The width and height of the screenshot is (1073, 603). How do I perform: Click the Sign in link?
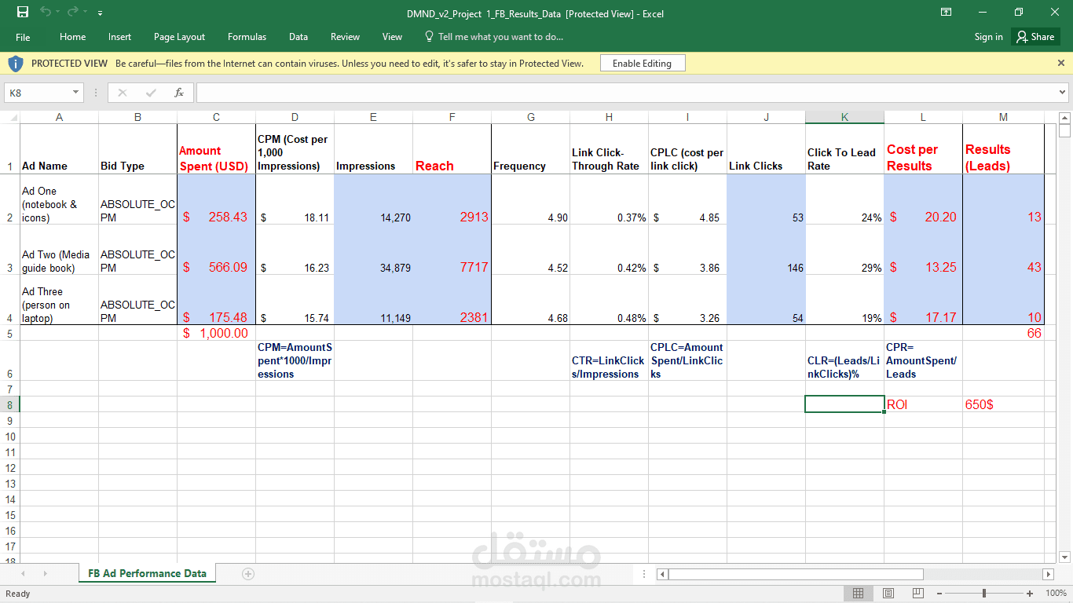click(988, 37)
